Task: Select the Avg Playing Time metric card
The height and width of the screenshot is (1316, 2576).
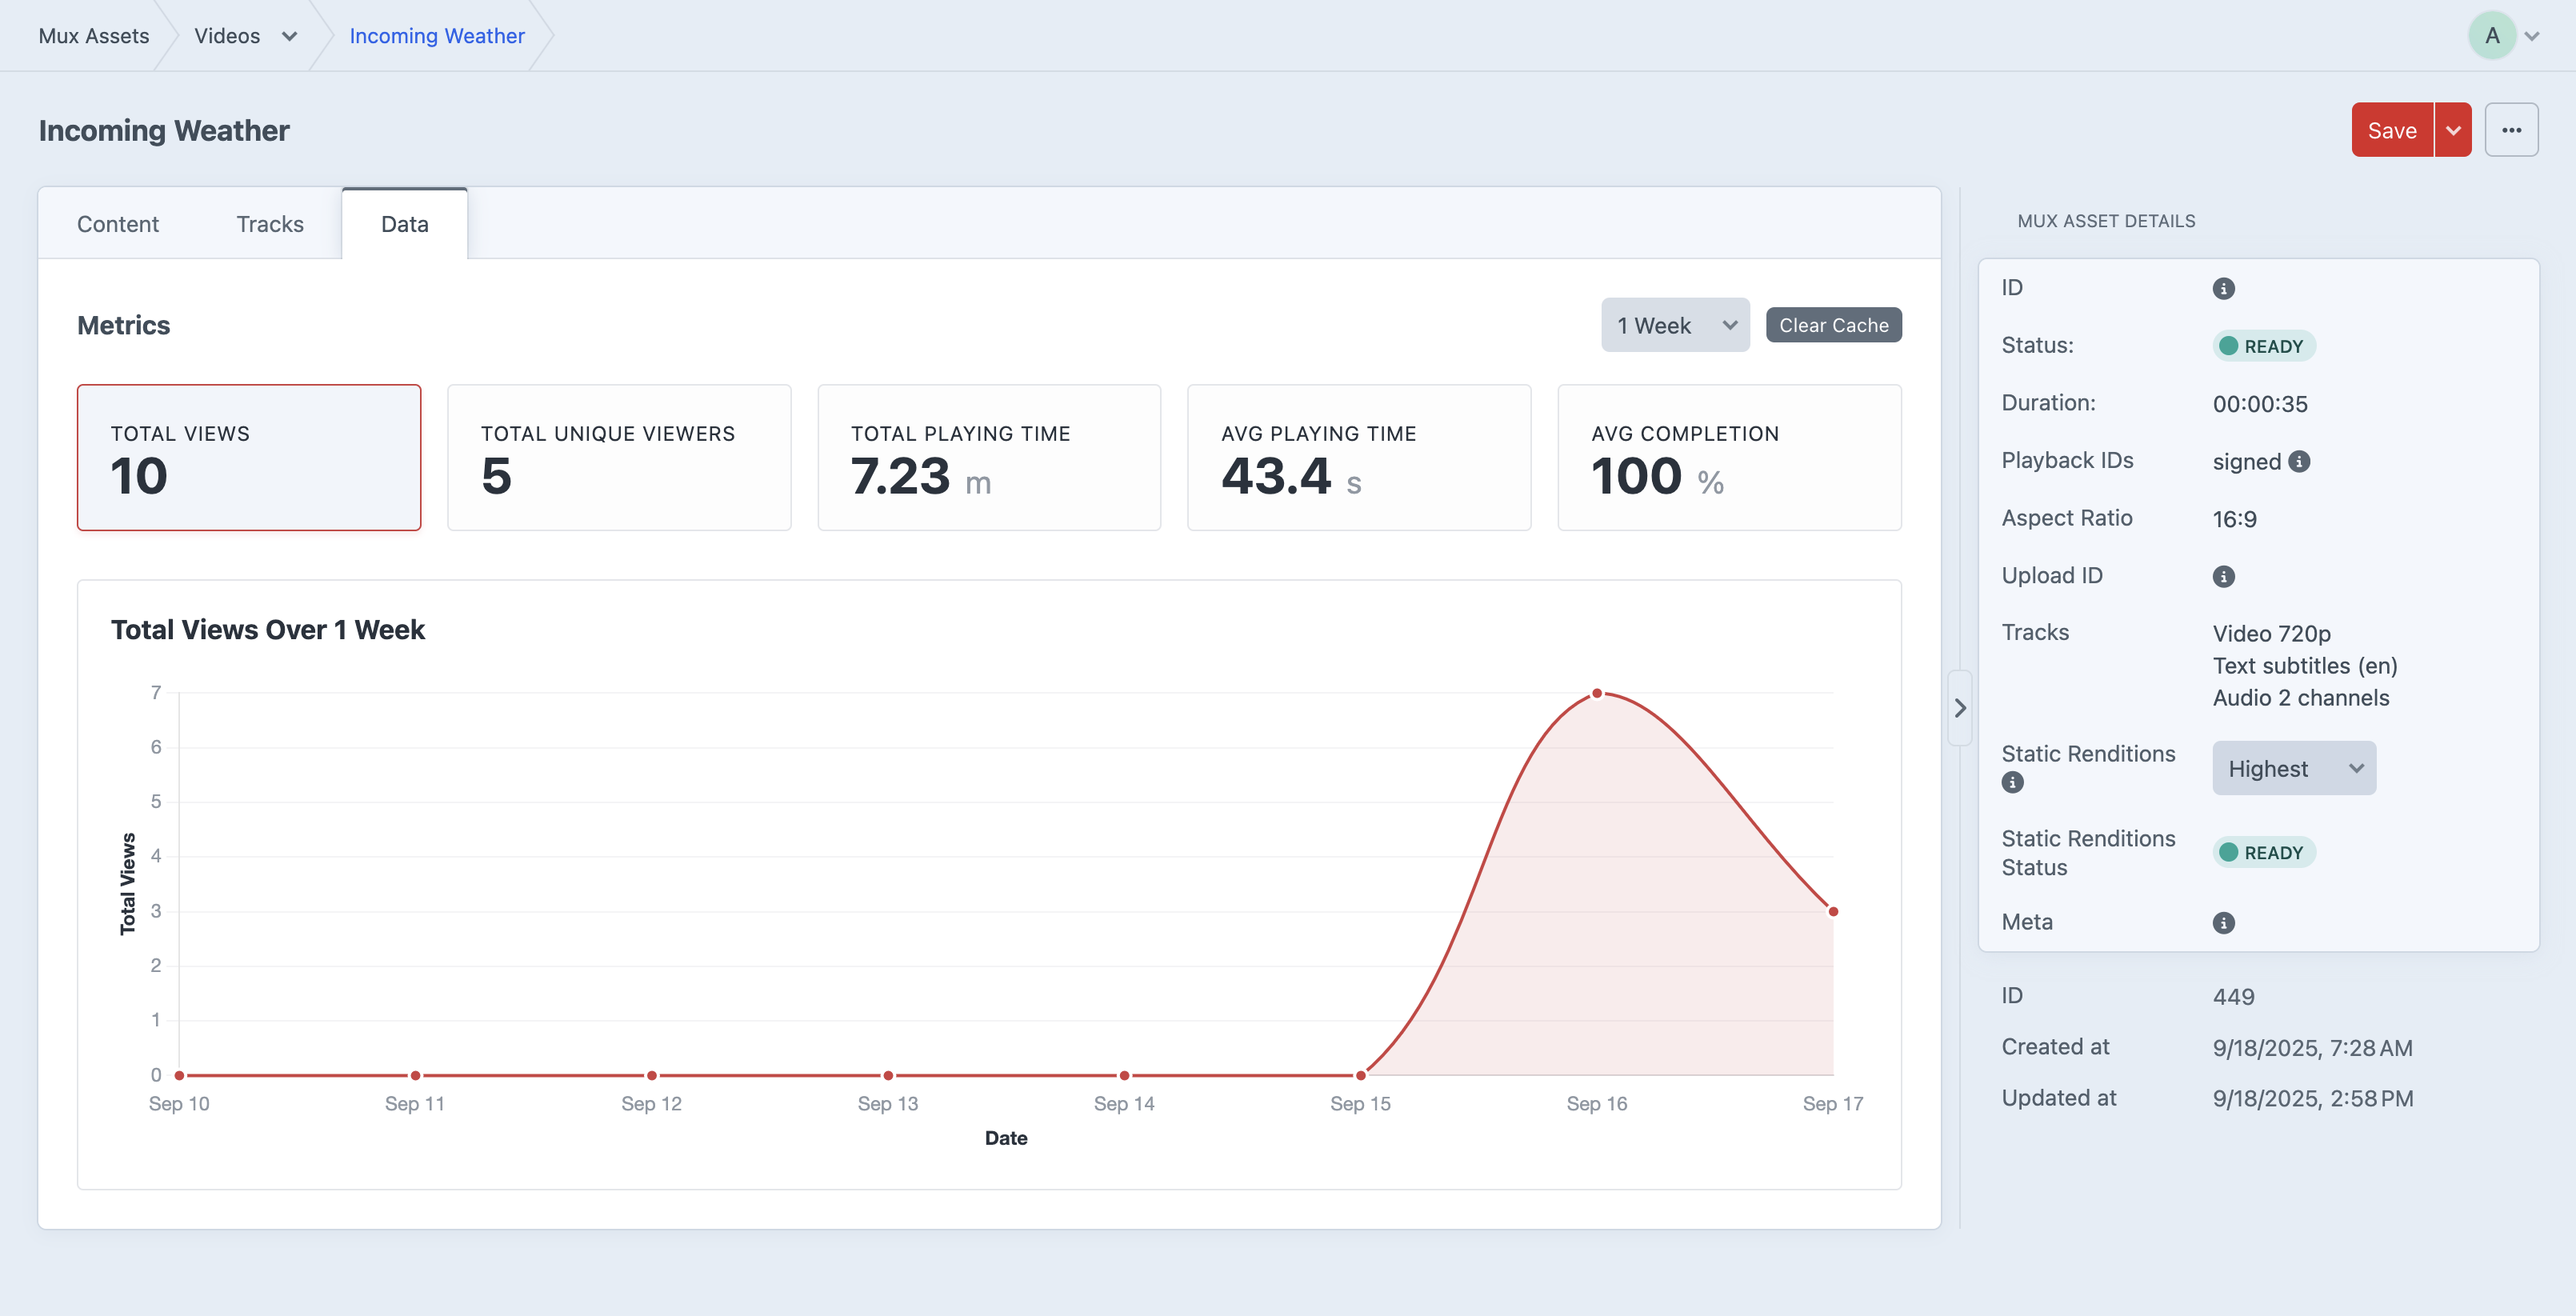Action: click(1358, 457)
